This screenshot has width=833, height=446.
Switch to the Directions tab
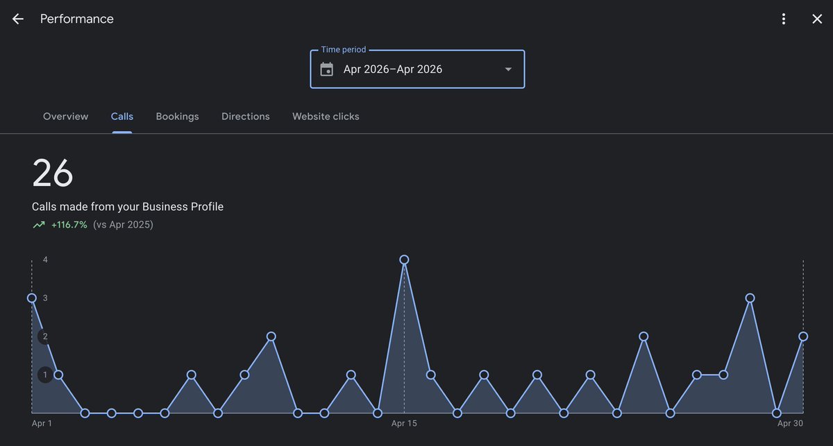click(246, 117)
